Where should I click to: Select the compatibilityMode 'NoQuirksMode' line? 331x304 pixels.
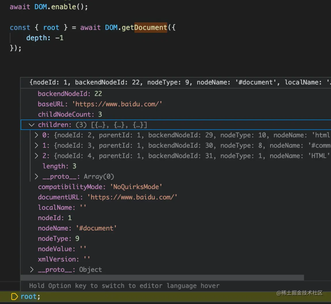(x=100, y=187)
